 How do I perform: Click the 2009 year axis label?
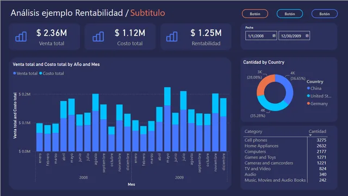[x=179, y=177]
